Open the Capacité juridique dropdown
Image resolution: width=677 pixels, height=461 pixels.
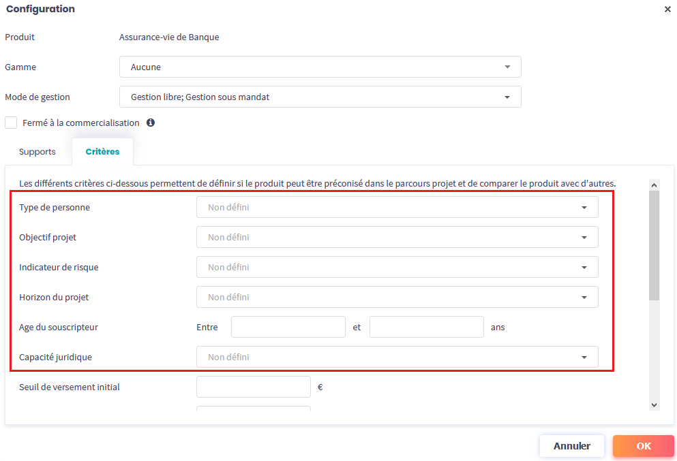coord(397,357)
